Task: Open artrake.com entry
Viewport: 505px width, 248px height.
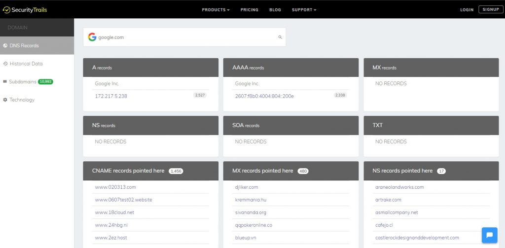Action: point(388,200)
